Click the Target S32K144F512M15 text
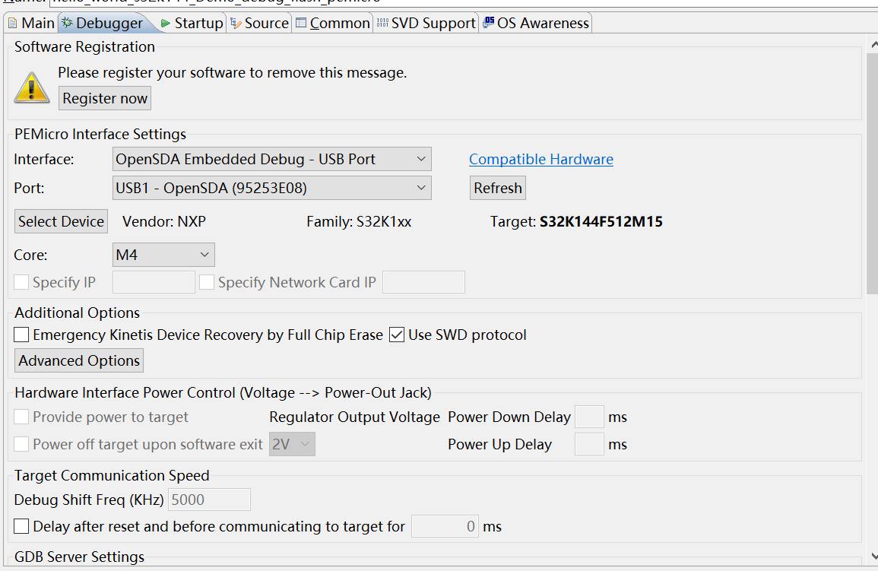The width and height of the screenshot is (878, 571). (x=576, y=222)
